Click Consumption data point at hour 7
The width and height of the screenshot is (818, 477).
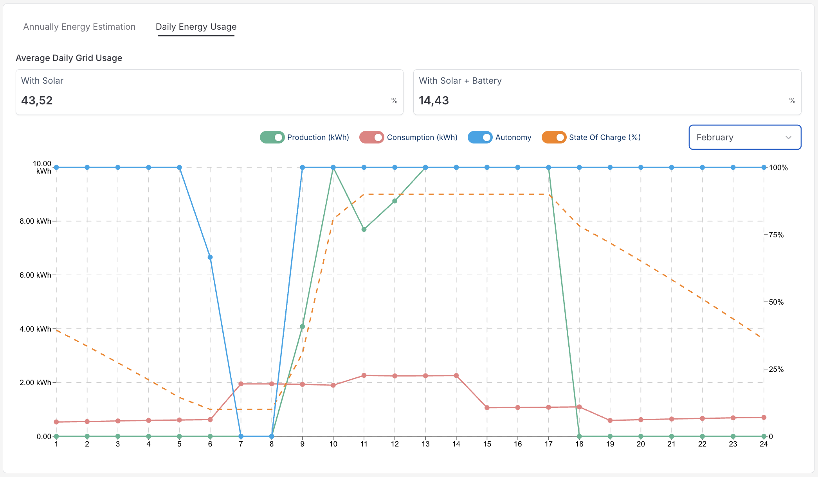pos(241,384)
